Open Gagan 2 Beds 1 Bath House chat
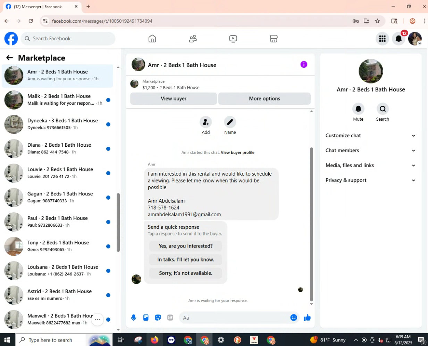This screenshot has height=346, width=428. coord(57,197)
